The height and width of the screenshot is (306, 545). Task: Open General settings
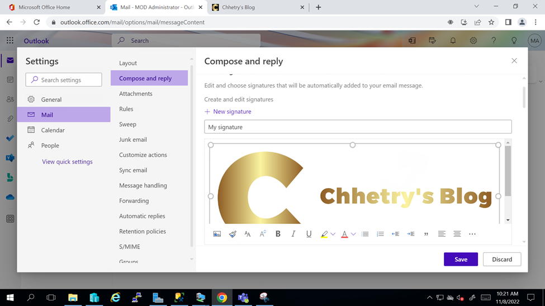tap(64, 99)
